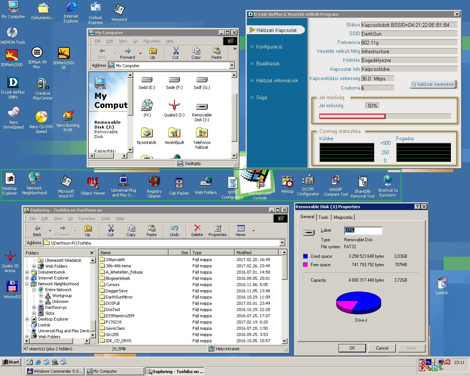The width and height of the screenshot is (470, 376).
Task: Switch to My Computer taskbar button
Action: click(115, 371)
